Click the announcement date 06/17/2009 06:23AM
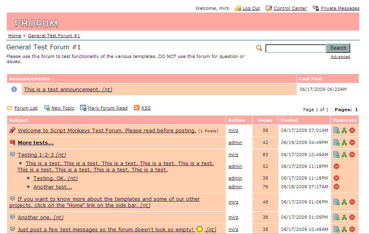Image resolution: width=369 pixels, height=234 pixels. (323, 89)
